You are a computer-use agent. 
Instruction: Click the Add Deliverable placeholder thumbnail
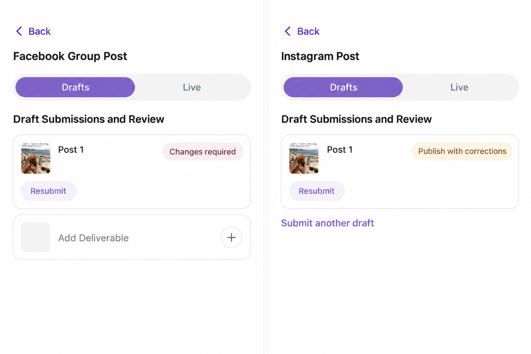pyautogui.click(x=36, y=237)
